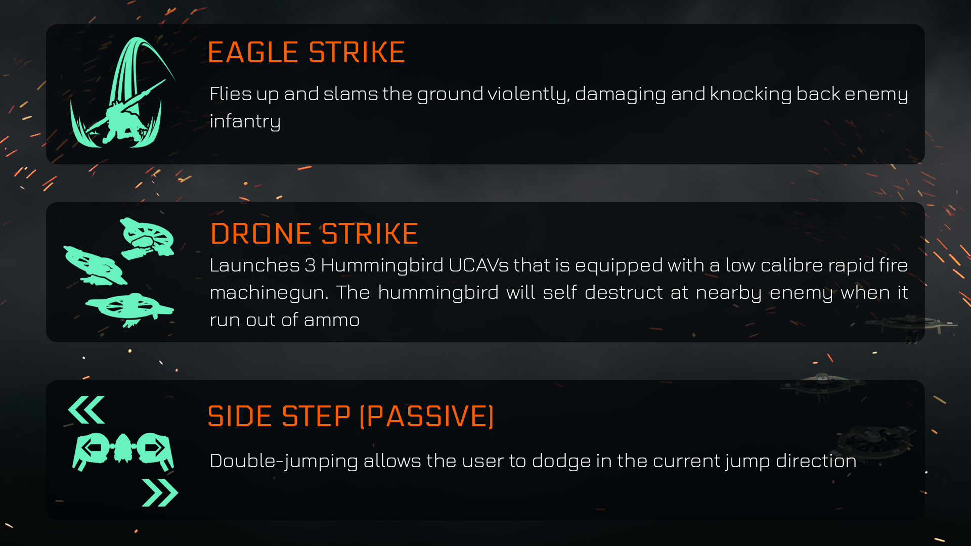The image size is (971, 546).
Task: Click the Eagle Strike description text
Action: tap(559, 108)
